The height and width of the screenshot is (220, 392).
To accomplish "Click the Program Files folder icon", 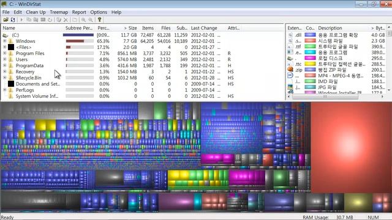I will 11,53.
